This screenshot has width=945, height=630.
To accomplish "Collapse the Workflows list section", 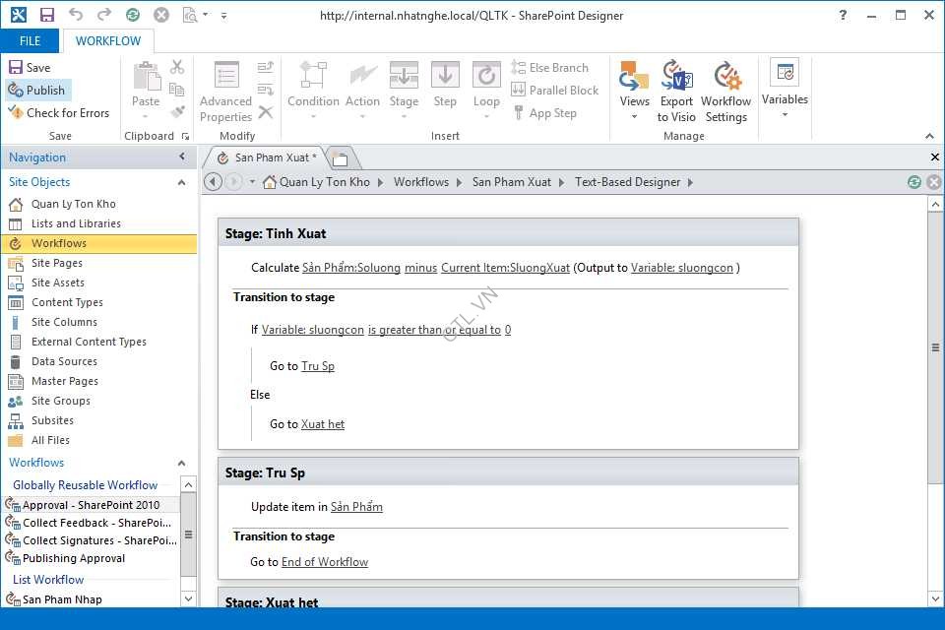I will [x=181, y=463].
